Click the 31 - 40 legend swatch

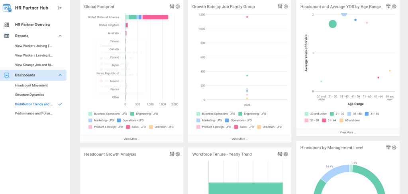pos(350,114)
